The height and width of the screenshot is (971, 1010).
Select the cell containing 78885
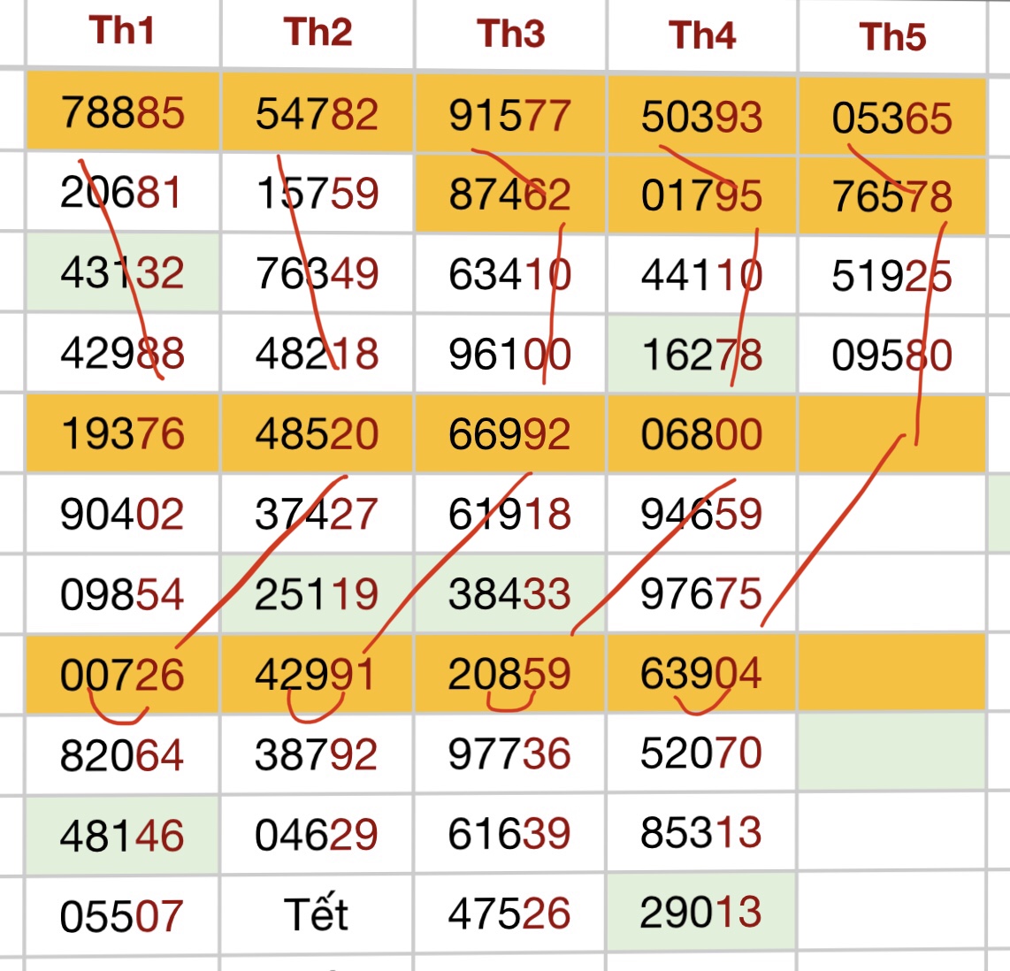[122, 113]
